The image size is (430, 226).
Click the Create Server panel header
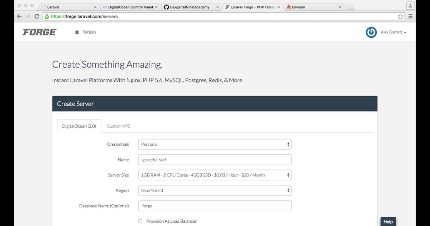pyautogui.click(x=215, y=104)
